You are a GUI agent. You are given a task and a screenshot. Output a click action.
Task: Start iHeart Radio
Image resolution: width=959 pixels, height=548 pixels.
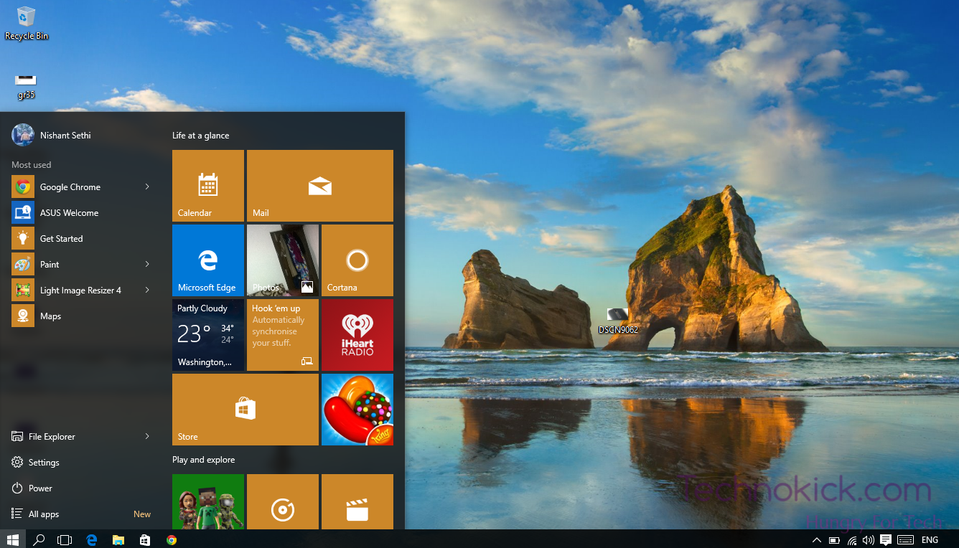pos(357,334)
